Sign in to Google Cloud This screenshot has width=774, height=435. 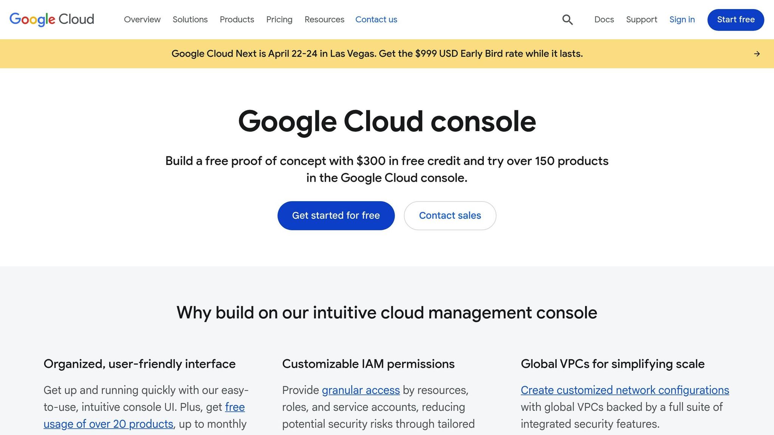[682, 20]
